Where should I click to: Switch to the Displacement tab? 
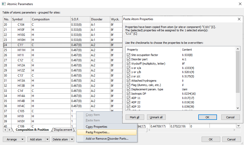[x=63, y=130]
